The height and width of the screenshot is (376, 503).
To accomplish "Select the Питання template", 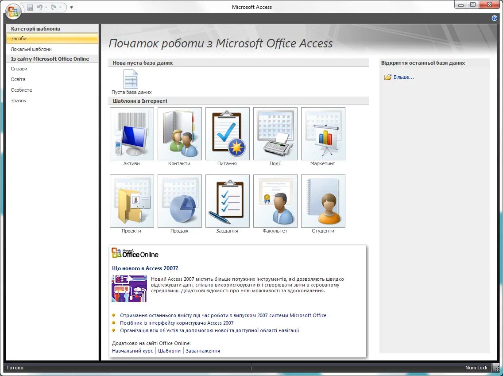I will pyautogui.click(x=227, y=137).
